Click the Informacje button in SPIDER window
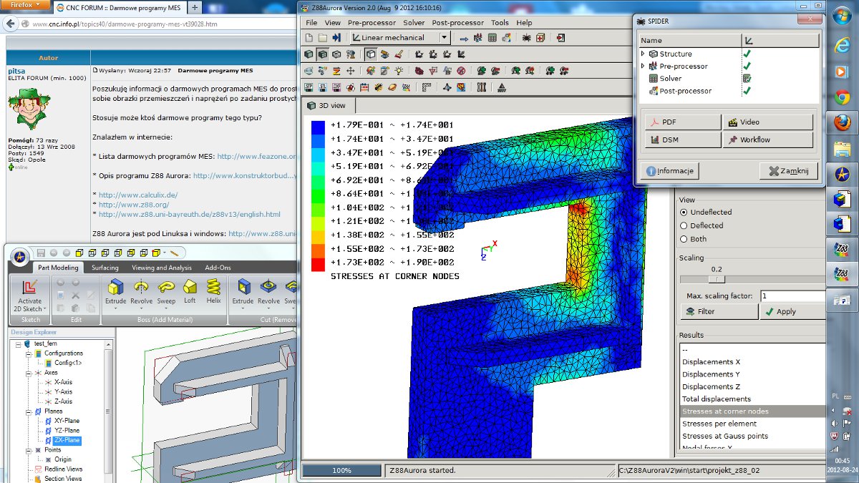Image resolution: width=859 pixels, height=483 pixels. (669, 171)
